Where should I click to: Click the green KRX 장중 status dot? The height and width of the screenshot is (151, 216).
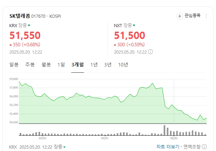point(29,25)
